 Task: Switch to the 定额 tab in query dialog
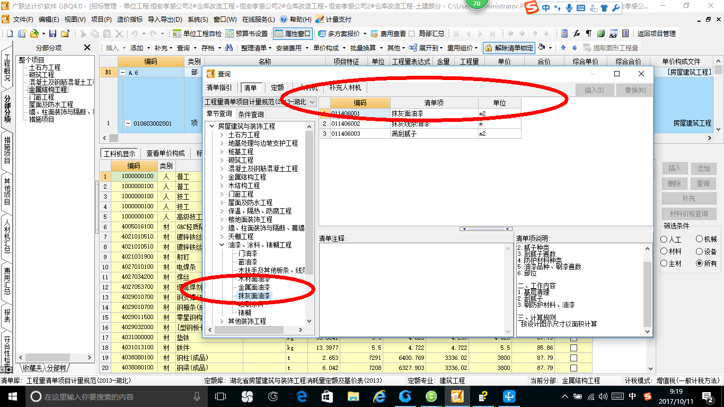[x=278, y=87]
